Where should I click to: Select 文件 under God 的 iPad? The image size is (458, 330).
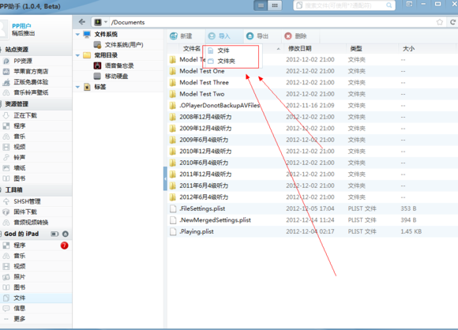point(19,298)
